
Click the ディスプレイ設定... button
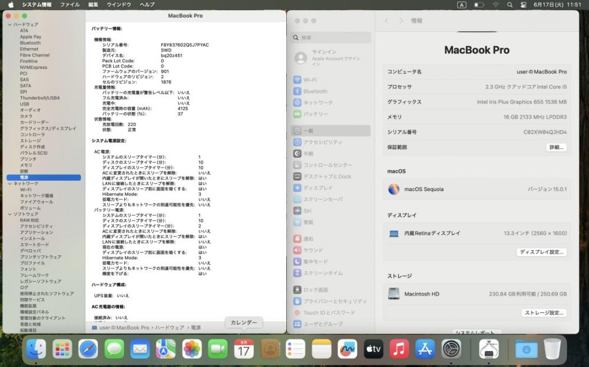coord(542,252)
